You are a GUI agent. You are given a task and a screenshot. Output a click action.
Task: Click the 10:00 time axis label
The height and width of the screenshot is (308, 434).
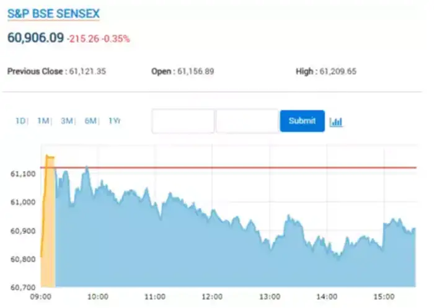[98, 297]
